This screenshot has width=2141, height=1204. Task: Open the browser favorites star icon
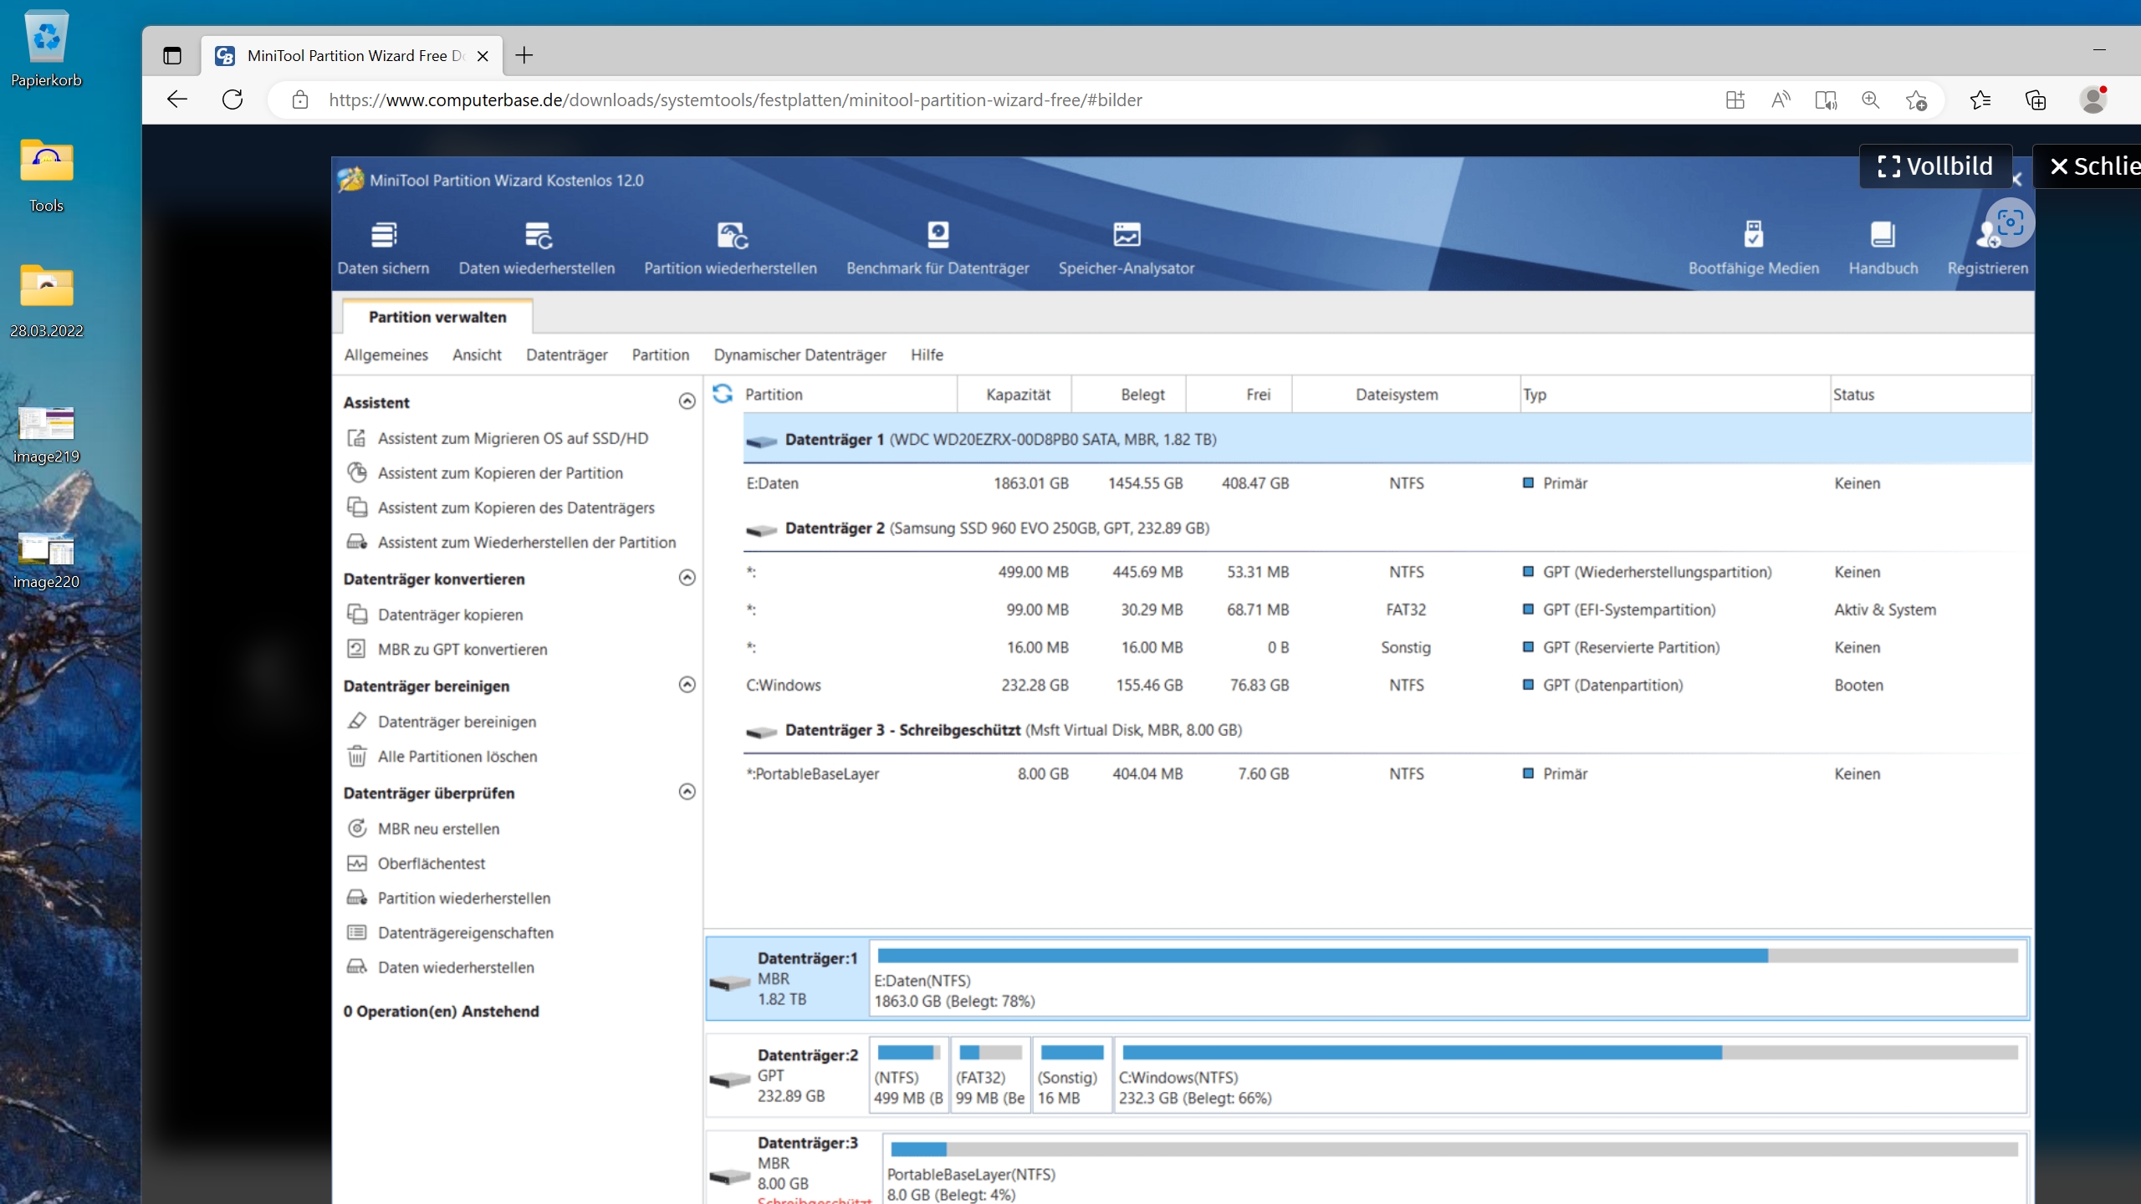(x=1980, y=100)
